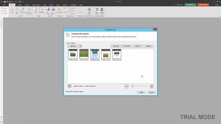Select the Hand tool in ribbon
Image resolution: width=221 pixels, height=124 pixels.
point(4,8)
